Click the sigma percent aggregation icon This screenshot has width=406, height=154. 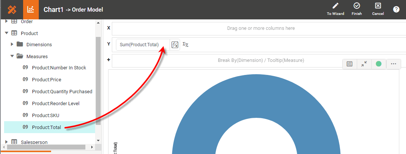click(185, 45)
